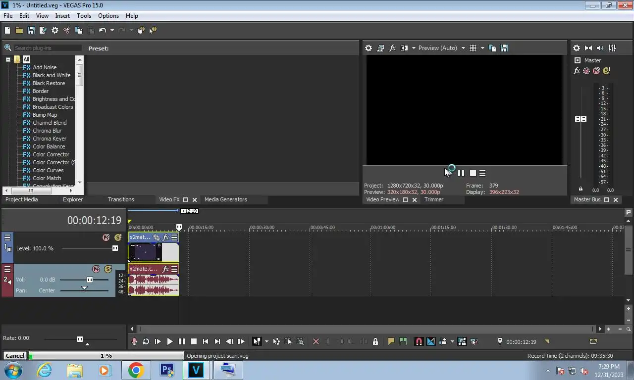The image size is (634, 380).
Task: Mute the Master bus
Action: (x=596, y=71)
